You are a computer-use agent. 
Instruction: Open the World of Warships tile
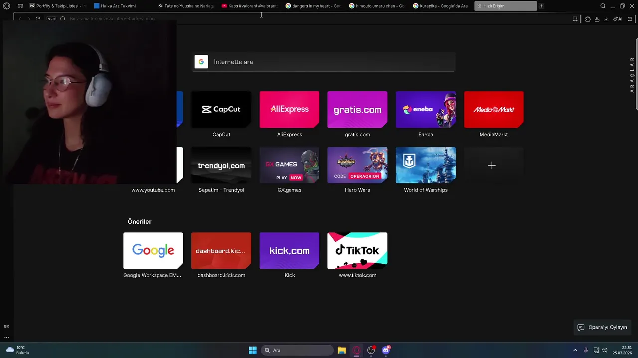point(426,165)
